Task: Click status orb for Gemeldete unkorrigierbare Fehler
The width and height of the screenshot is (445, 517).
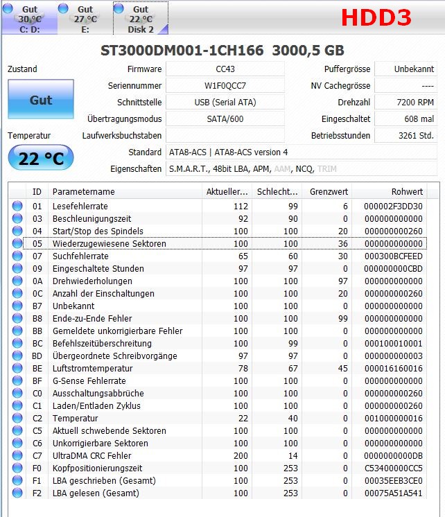Action: pyautogui.click(x=17, y=331)
